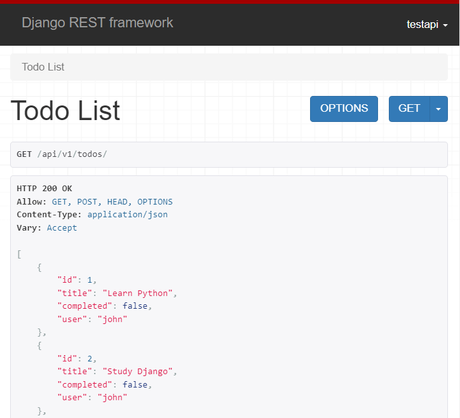Click the application/json Content-Type value
The image size is (460, 418).
[x=128, y=215]
